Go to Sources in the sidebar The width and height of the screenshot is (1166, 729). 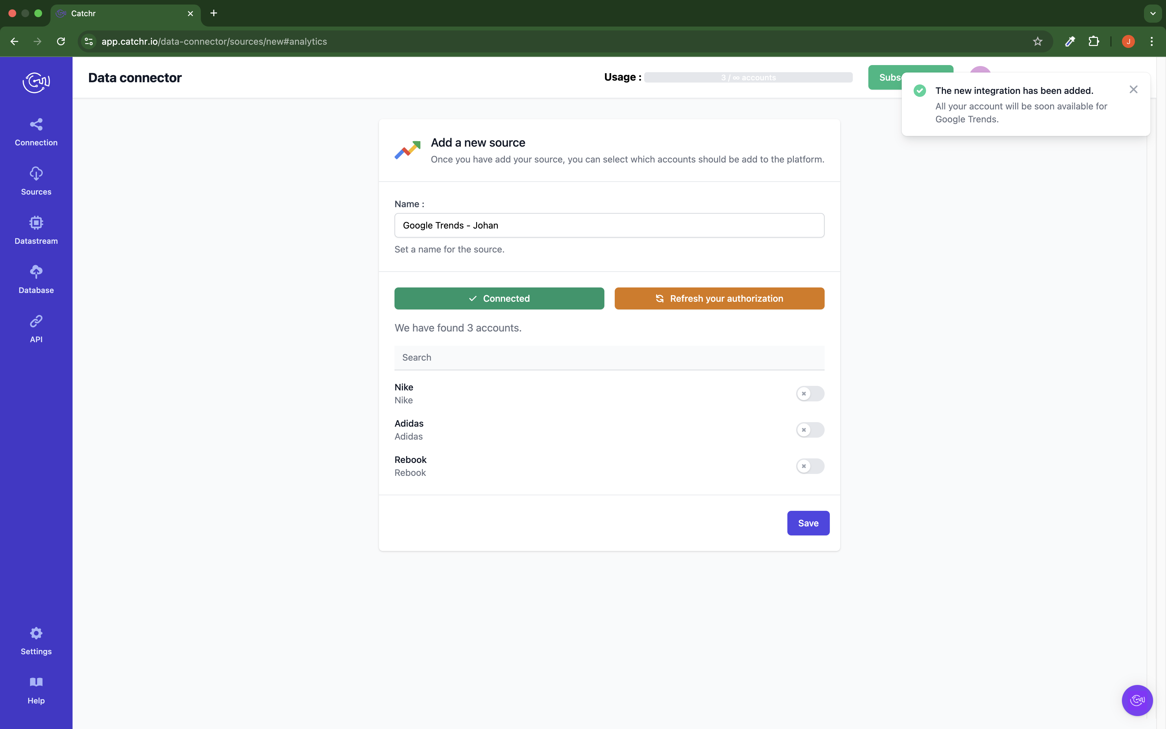(36, 181)
